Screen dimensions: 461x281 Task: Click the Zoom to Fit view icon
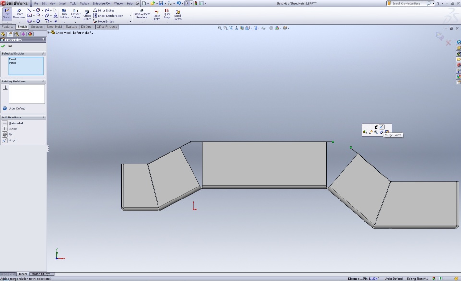tap(219, 28)
